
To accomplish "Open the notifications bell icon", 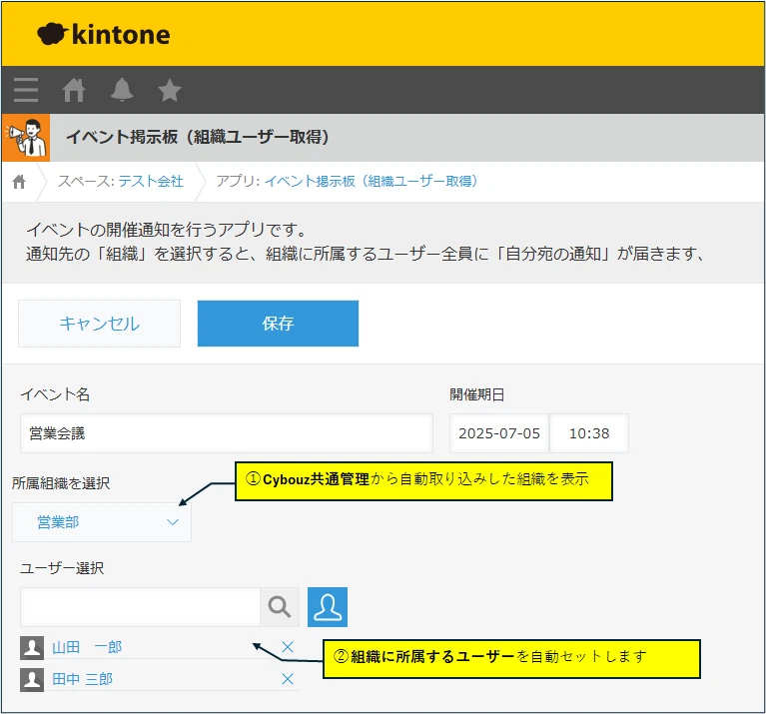I will 122,90.
